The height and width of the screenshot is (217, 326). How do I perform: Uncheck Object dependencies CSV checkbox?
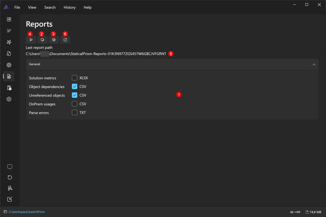click(75, 86)
